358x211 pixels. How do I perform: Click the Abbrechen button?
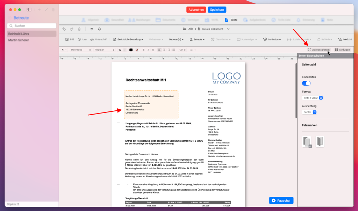[x=196, y=9]
